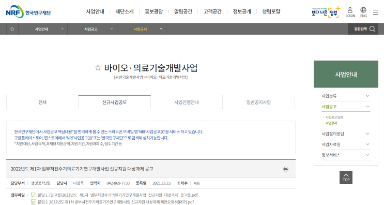
Task: Click the 붙임 2 attachment file icon
Action: tap(34, 202)
